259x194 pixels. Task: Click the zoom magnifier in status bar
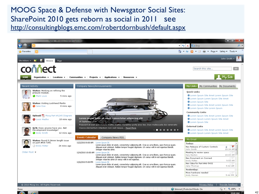pos(229,189)
